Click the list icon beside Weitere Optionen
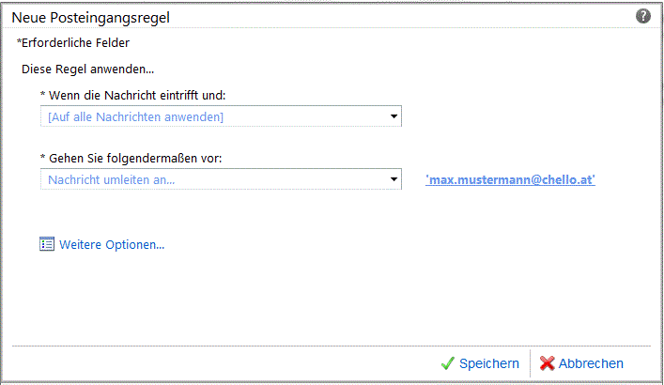Image resolution: width=664 pixels, height=385 pixels. coord(48,244)
